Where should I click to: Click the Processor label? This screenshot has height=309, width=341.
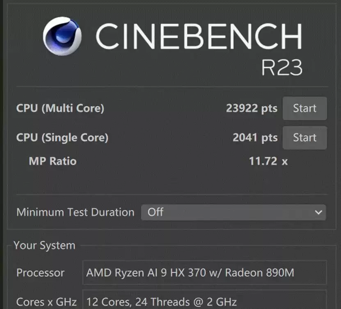click(x=41, y=273)
